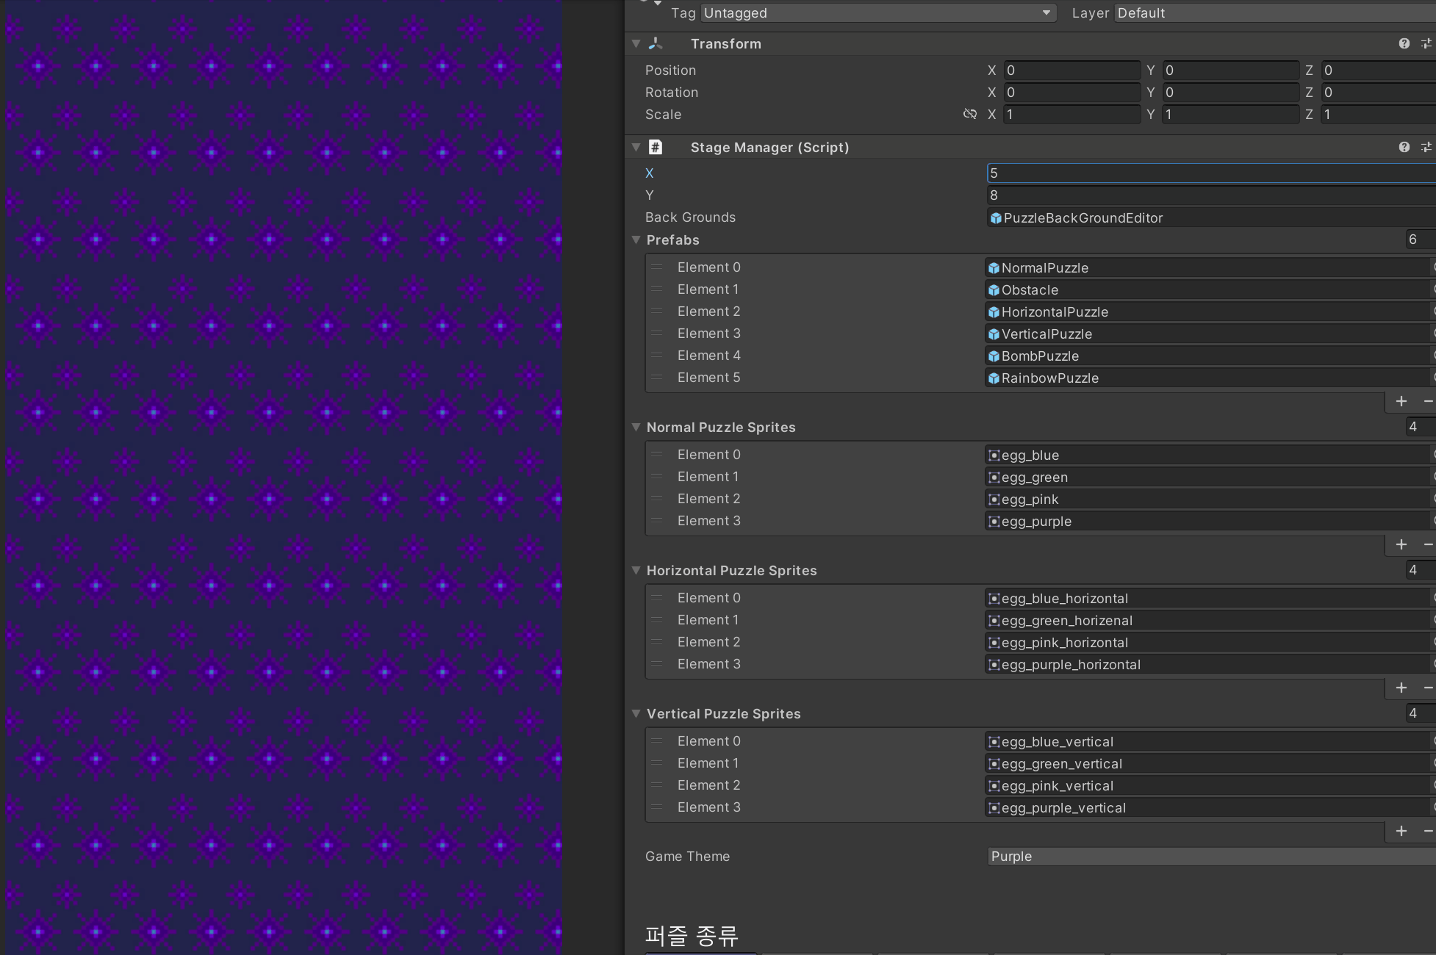
Task: Click the Stage Manager script icon
Action: click(x=656, y=148)
